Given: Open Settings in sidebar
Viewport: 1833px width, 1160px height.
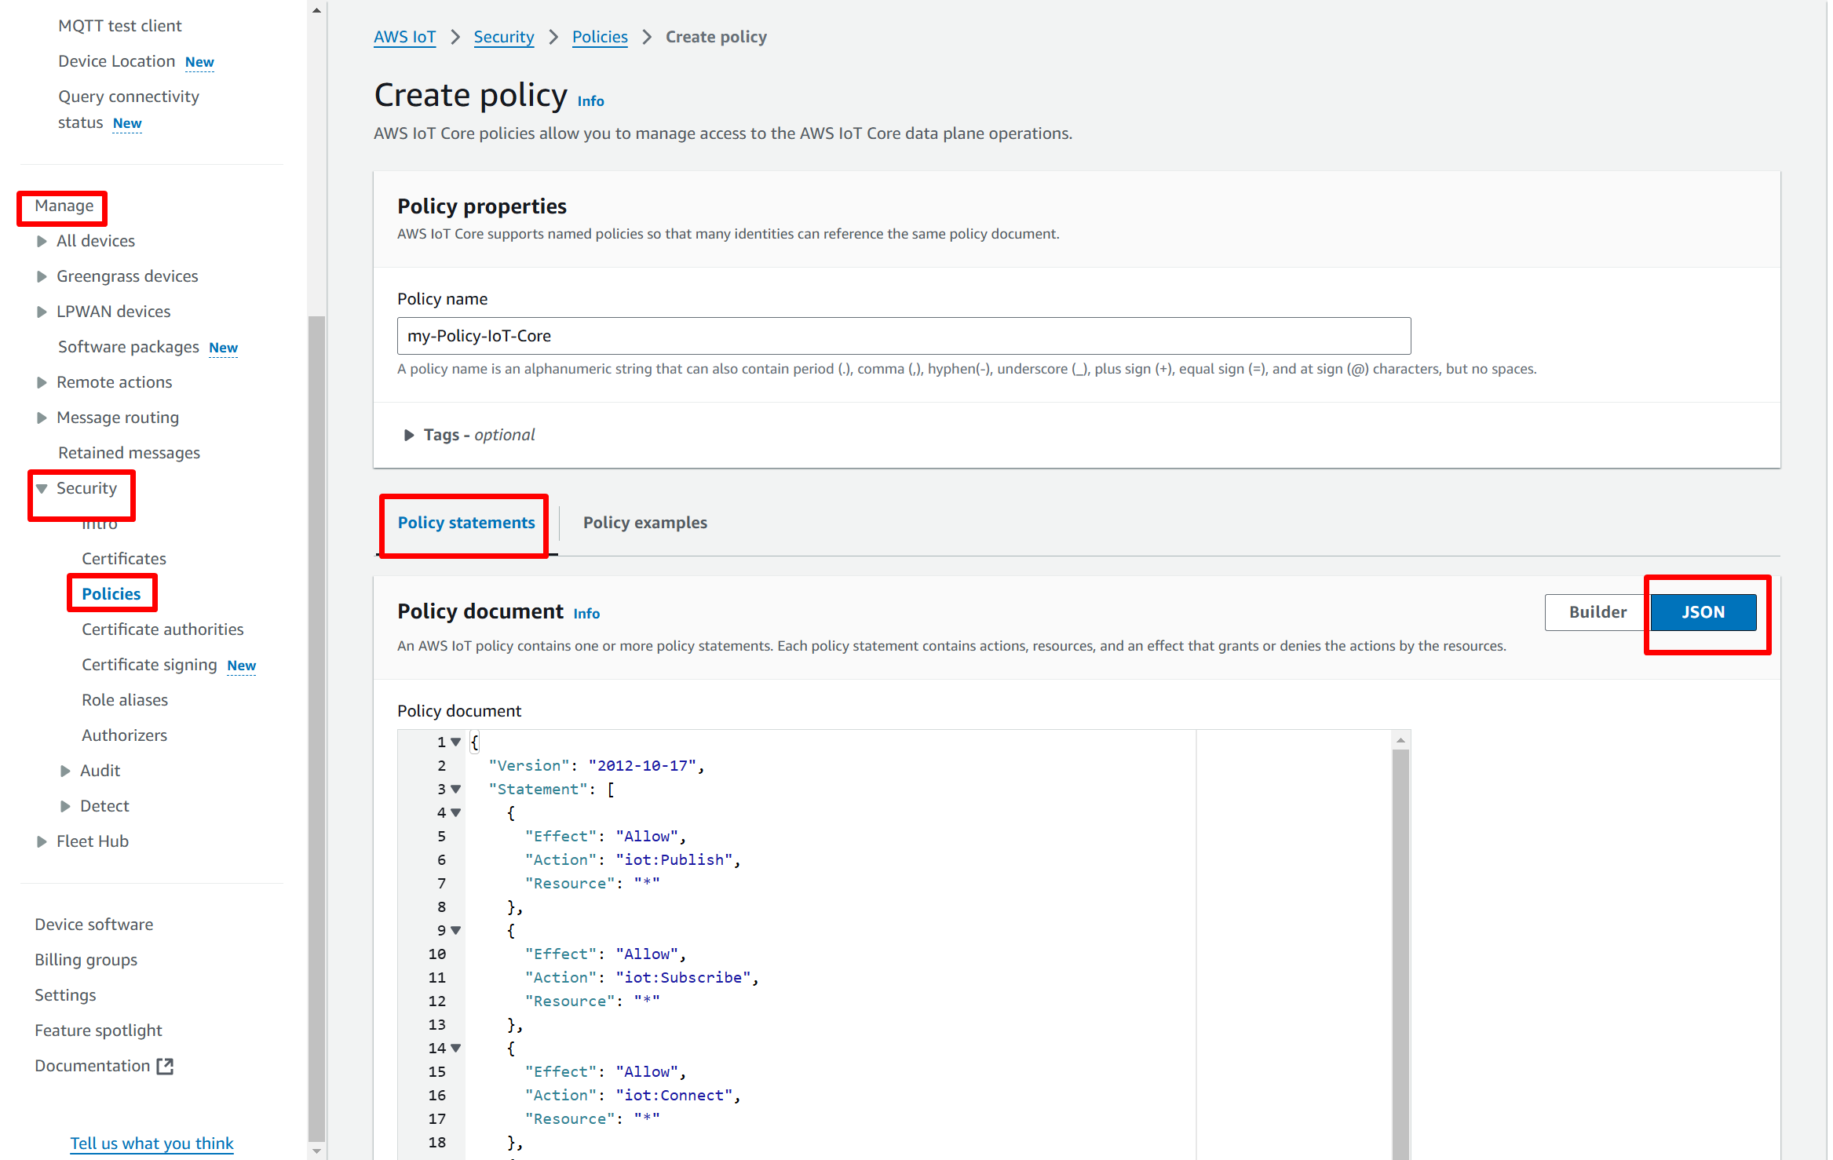Looking at the screenshot, I should tap(65, 995).
